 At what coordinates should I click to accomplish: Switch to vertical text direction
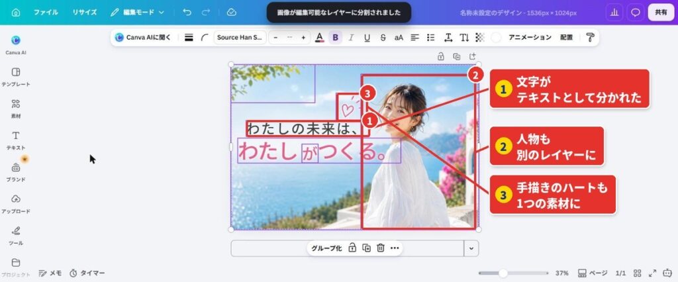pyautogui.click(x=464, y=38)
